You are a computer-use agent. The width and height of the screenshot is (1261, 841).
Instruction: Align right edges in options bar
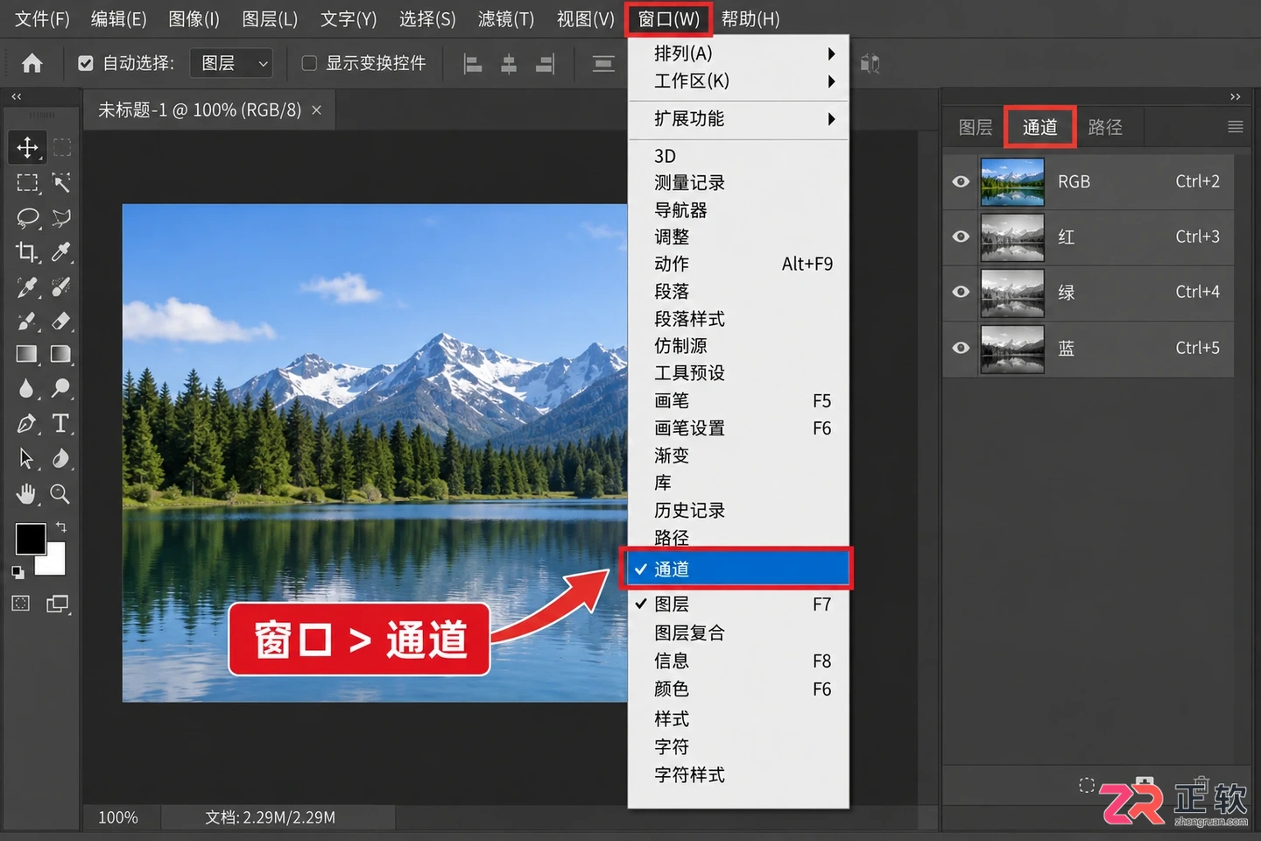tap(545, 63)
